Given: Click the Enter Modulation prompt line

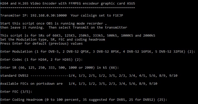Looking at the screenshot, I should pos(98,52).
